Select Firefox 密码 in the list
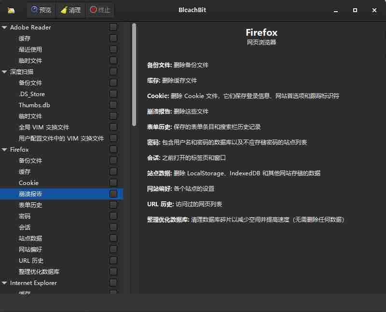The width and height of the screenshot is (386, 312). click(x=25, y=216)
